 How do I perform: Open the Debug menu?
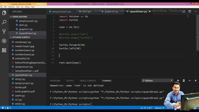click(x=27, y=7)
